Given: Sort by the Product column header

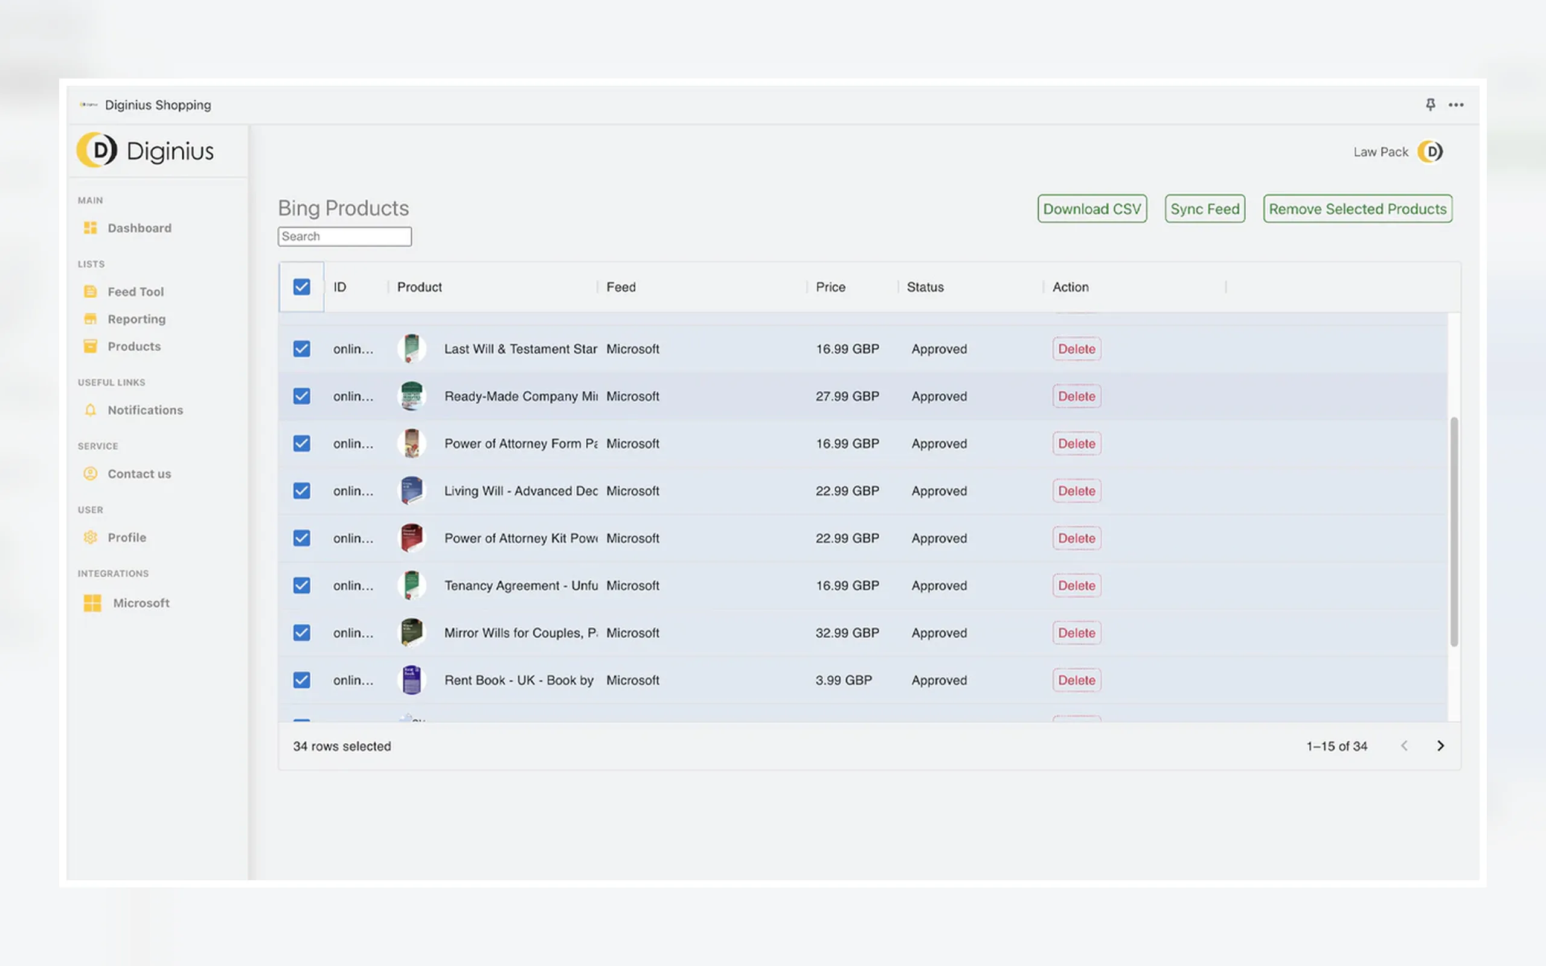Looking at the screenshot, I should pyautogui.click(x=419, y=287).
